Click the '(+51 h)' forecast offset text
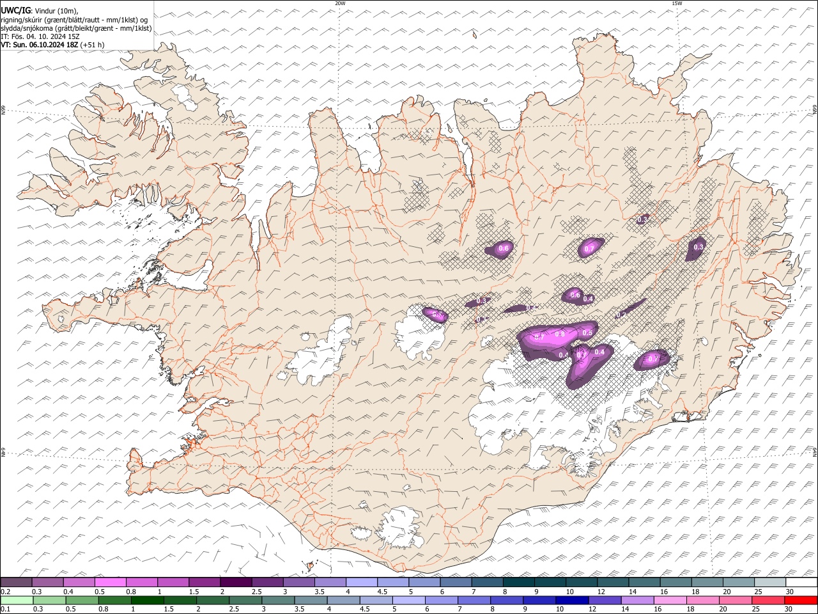This screenshot has width=818, height=614. [x=93, y=45]
